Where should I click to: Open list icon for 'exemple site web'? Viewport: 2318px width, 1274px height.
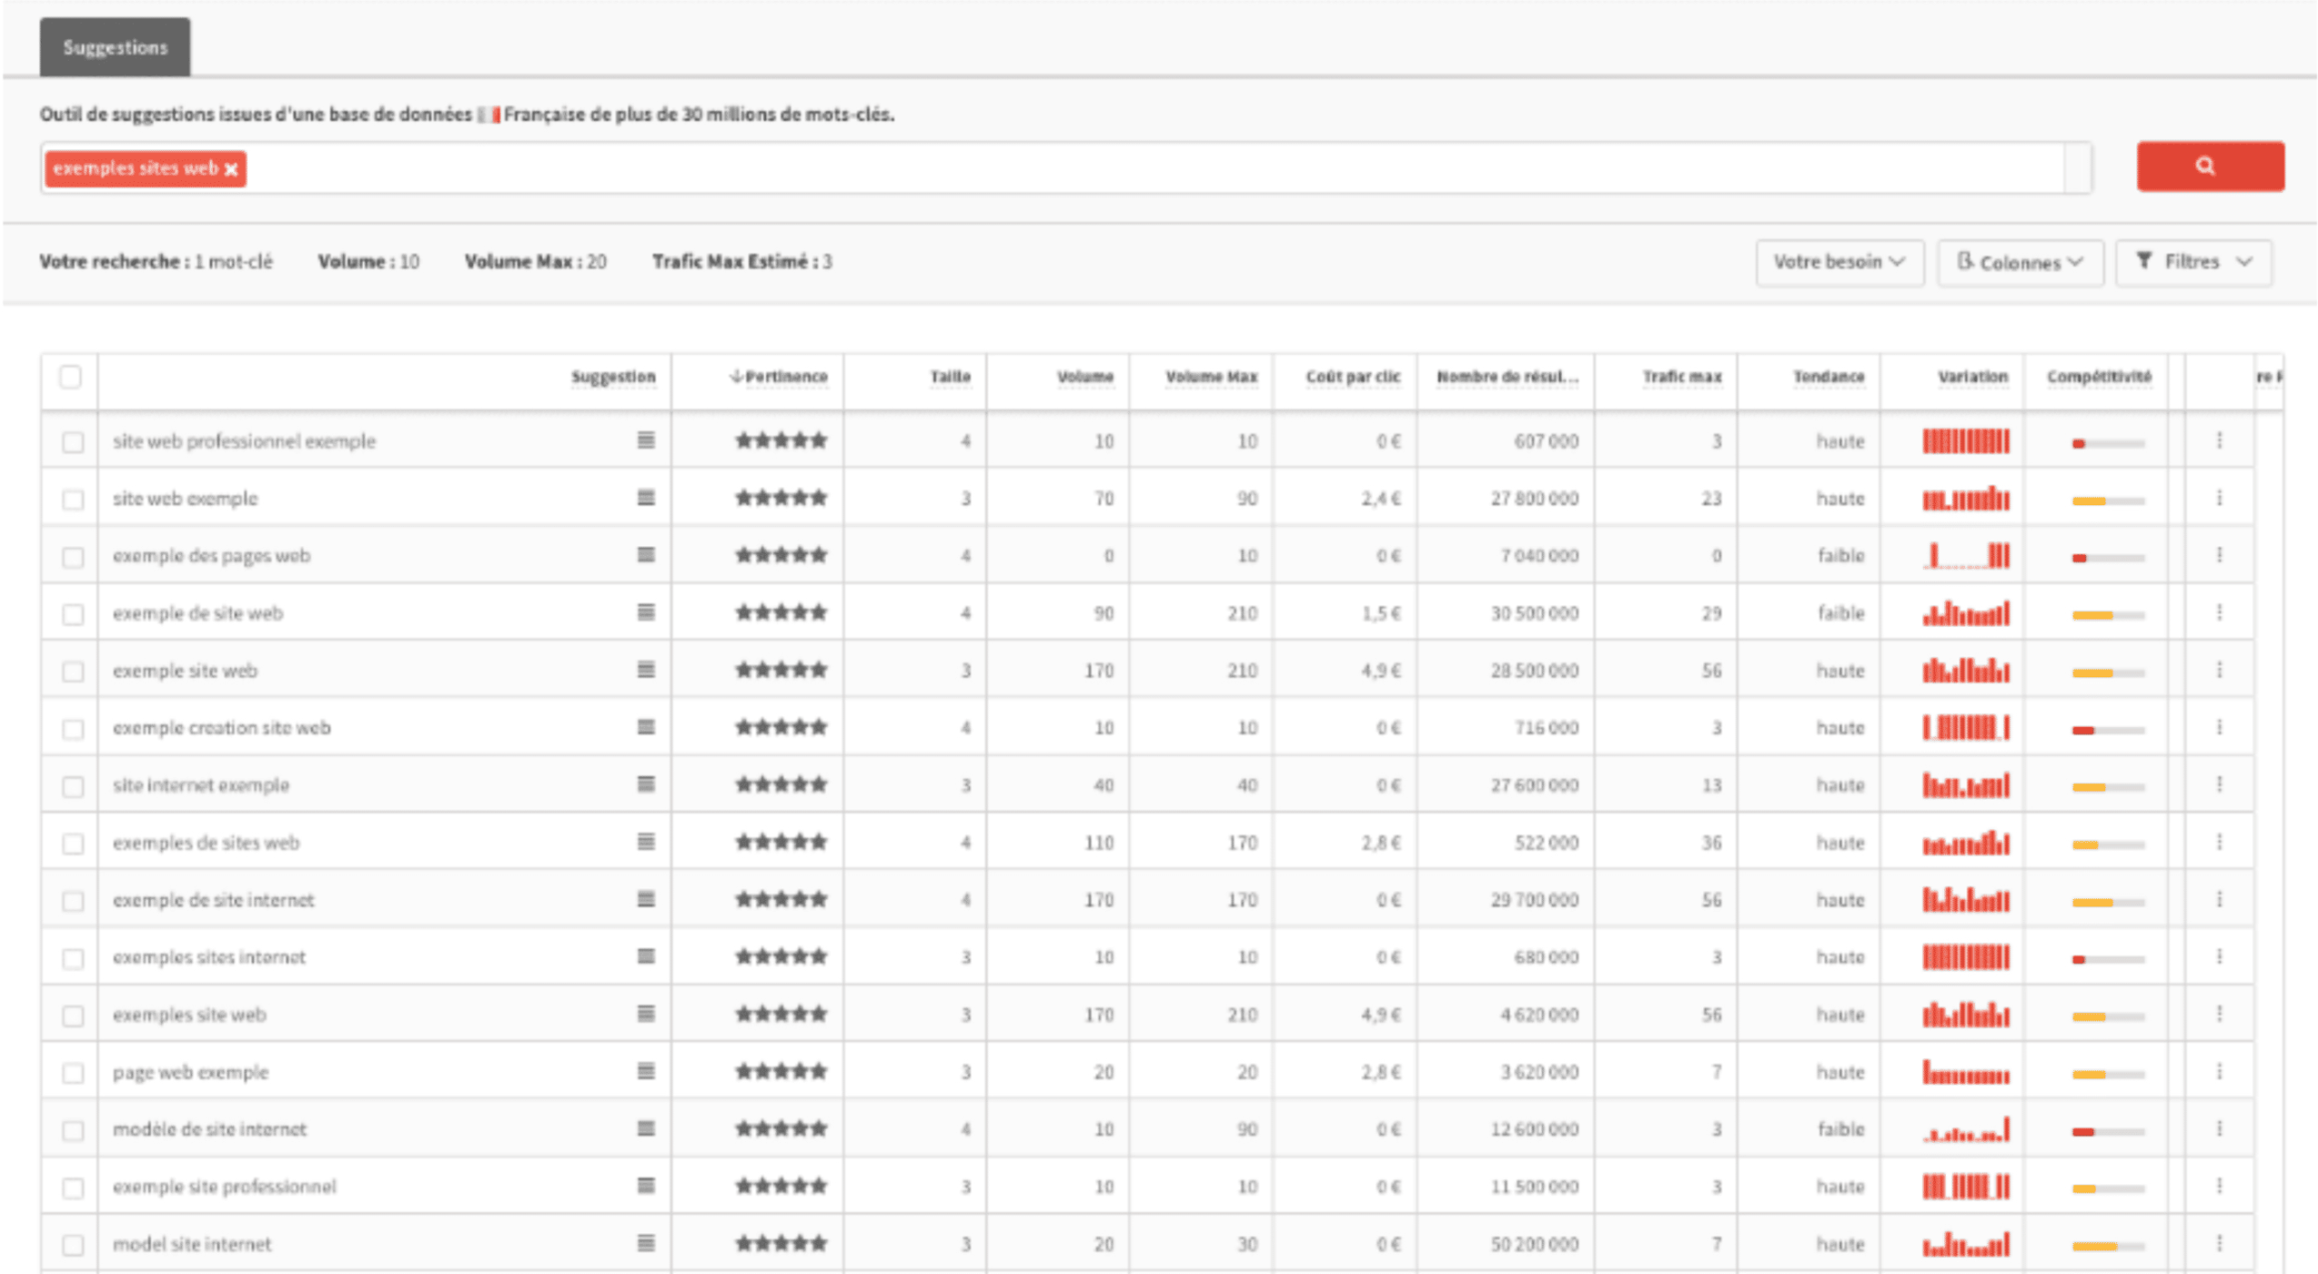coord(646,669)
